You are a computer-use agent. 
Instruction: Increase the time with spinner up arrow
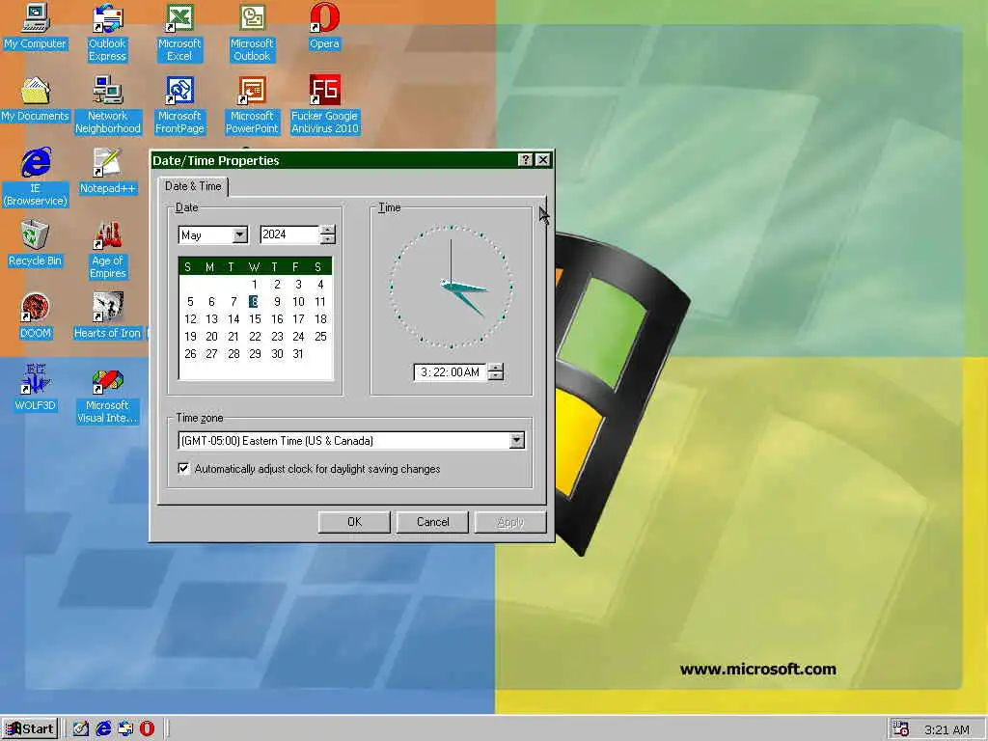(x=496, y=368)
